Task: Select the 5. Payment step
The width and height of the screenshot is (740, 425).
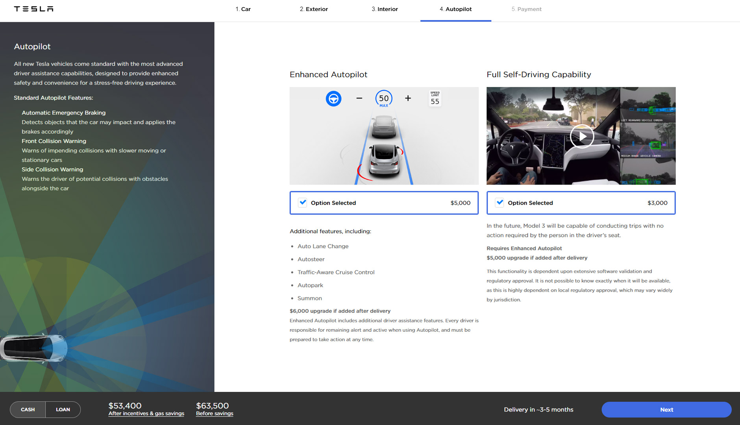Action: pos(526,9)
